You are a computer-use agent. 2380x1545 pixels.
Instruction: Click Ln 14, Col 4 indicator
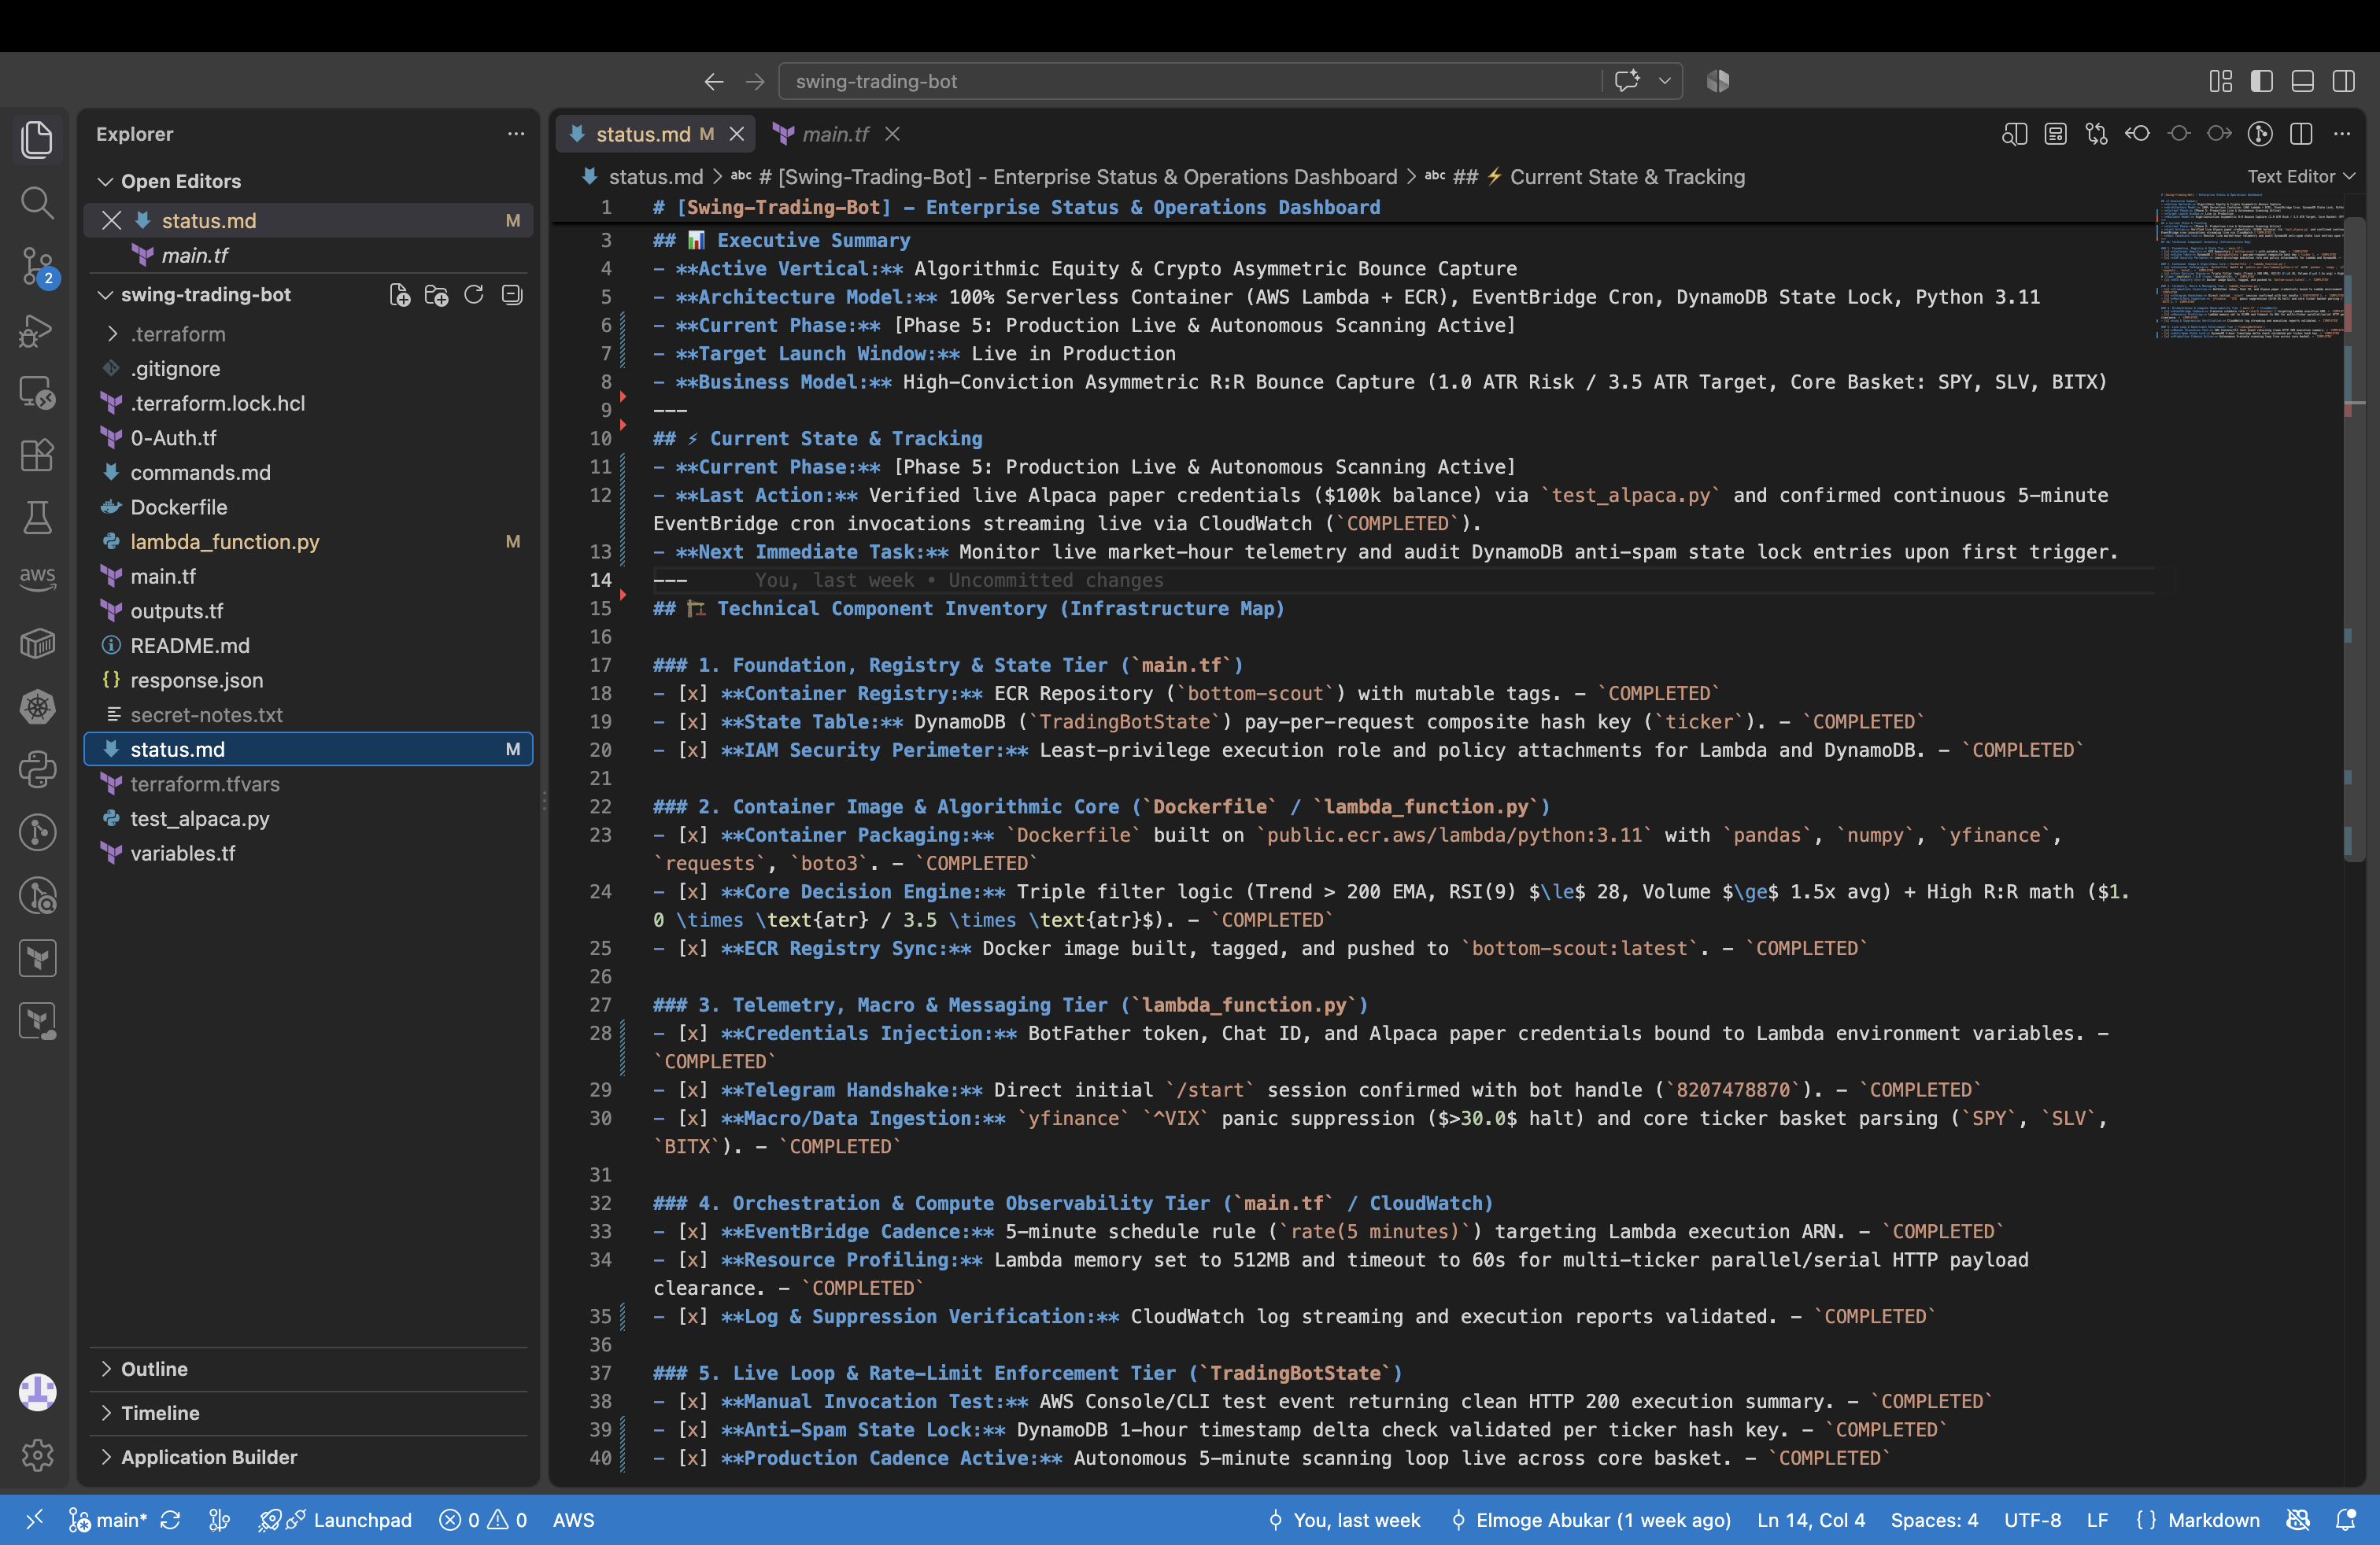pyautogui.click(x=1810, y=1519)
